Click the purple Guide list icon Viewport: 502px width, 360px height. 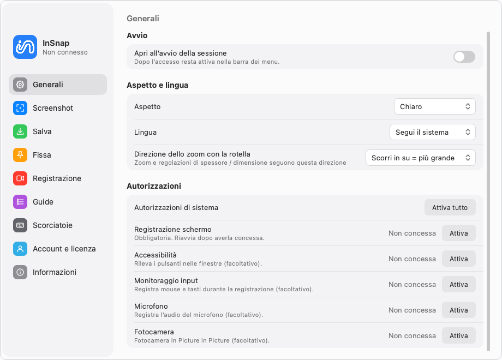click(20, 202)
